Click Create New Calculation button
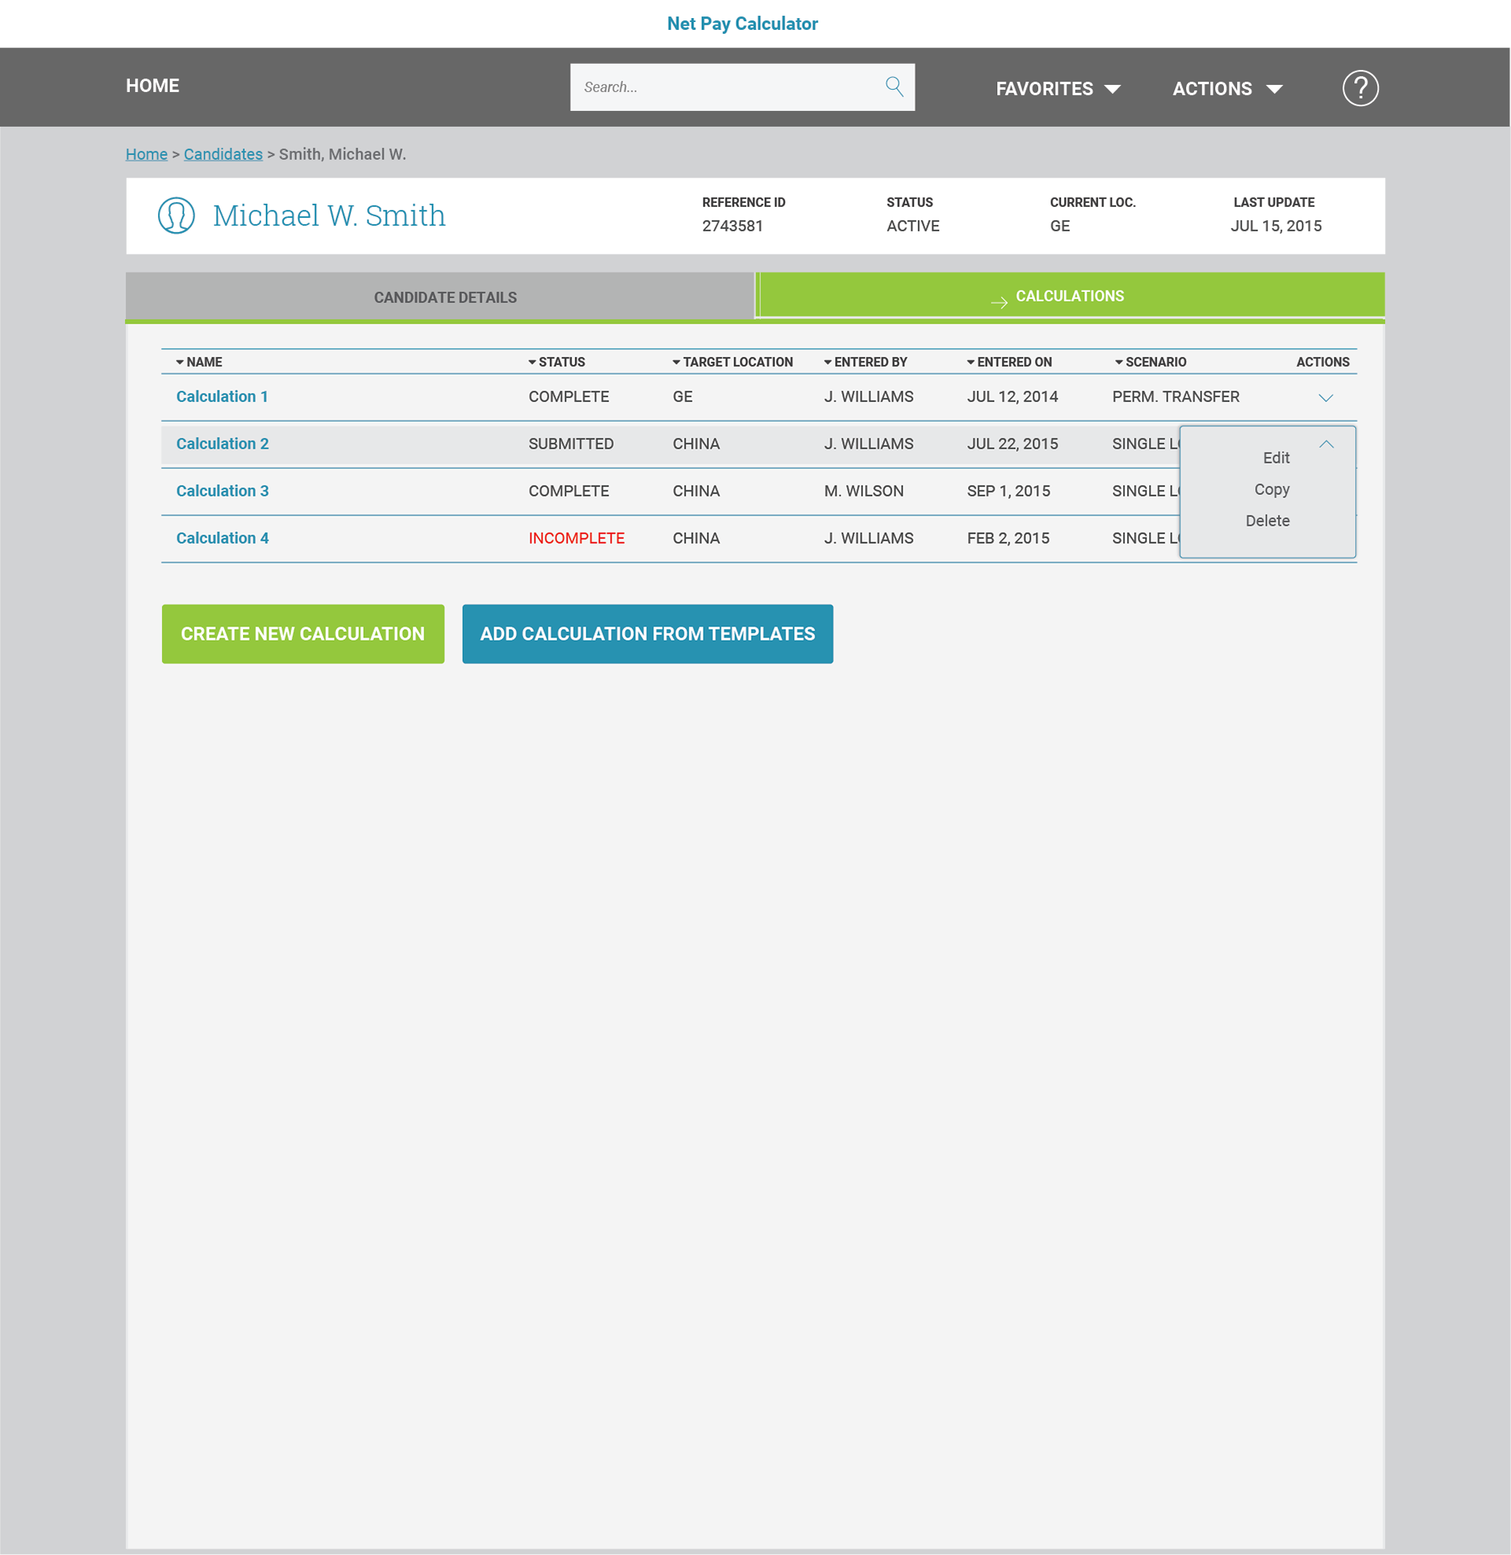This screenshot has height=1555, width=1511. [302, 633]
